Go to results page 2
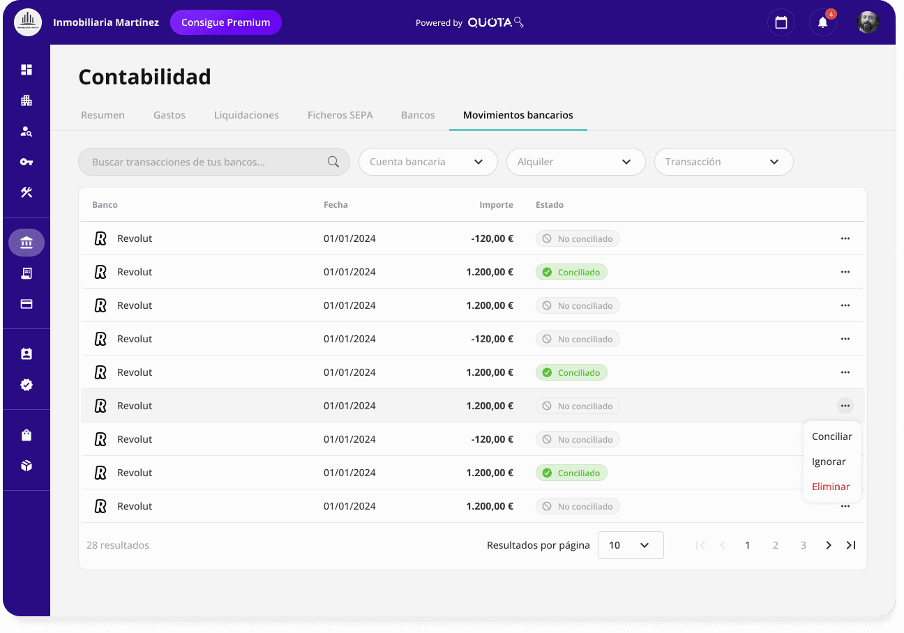Screen dimensions: 904x633 pos(776,545)
